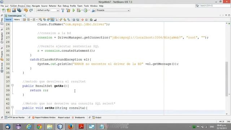Collapse getRs method fold at line 38
Screen dimensions: 231x130
[12, 85]
